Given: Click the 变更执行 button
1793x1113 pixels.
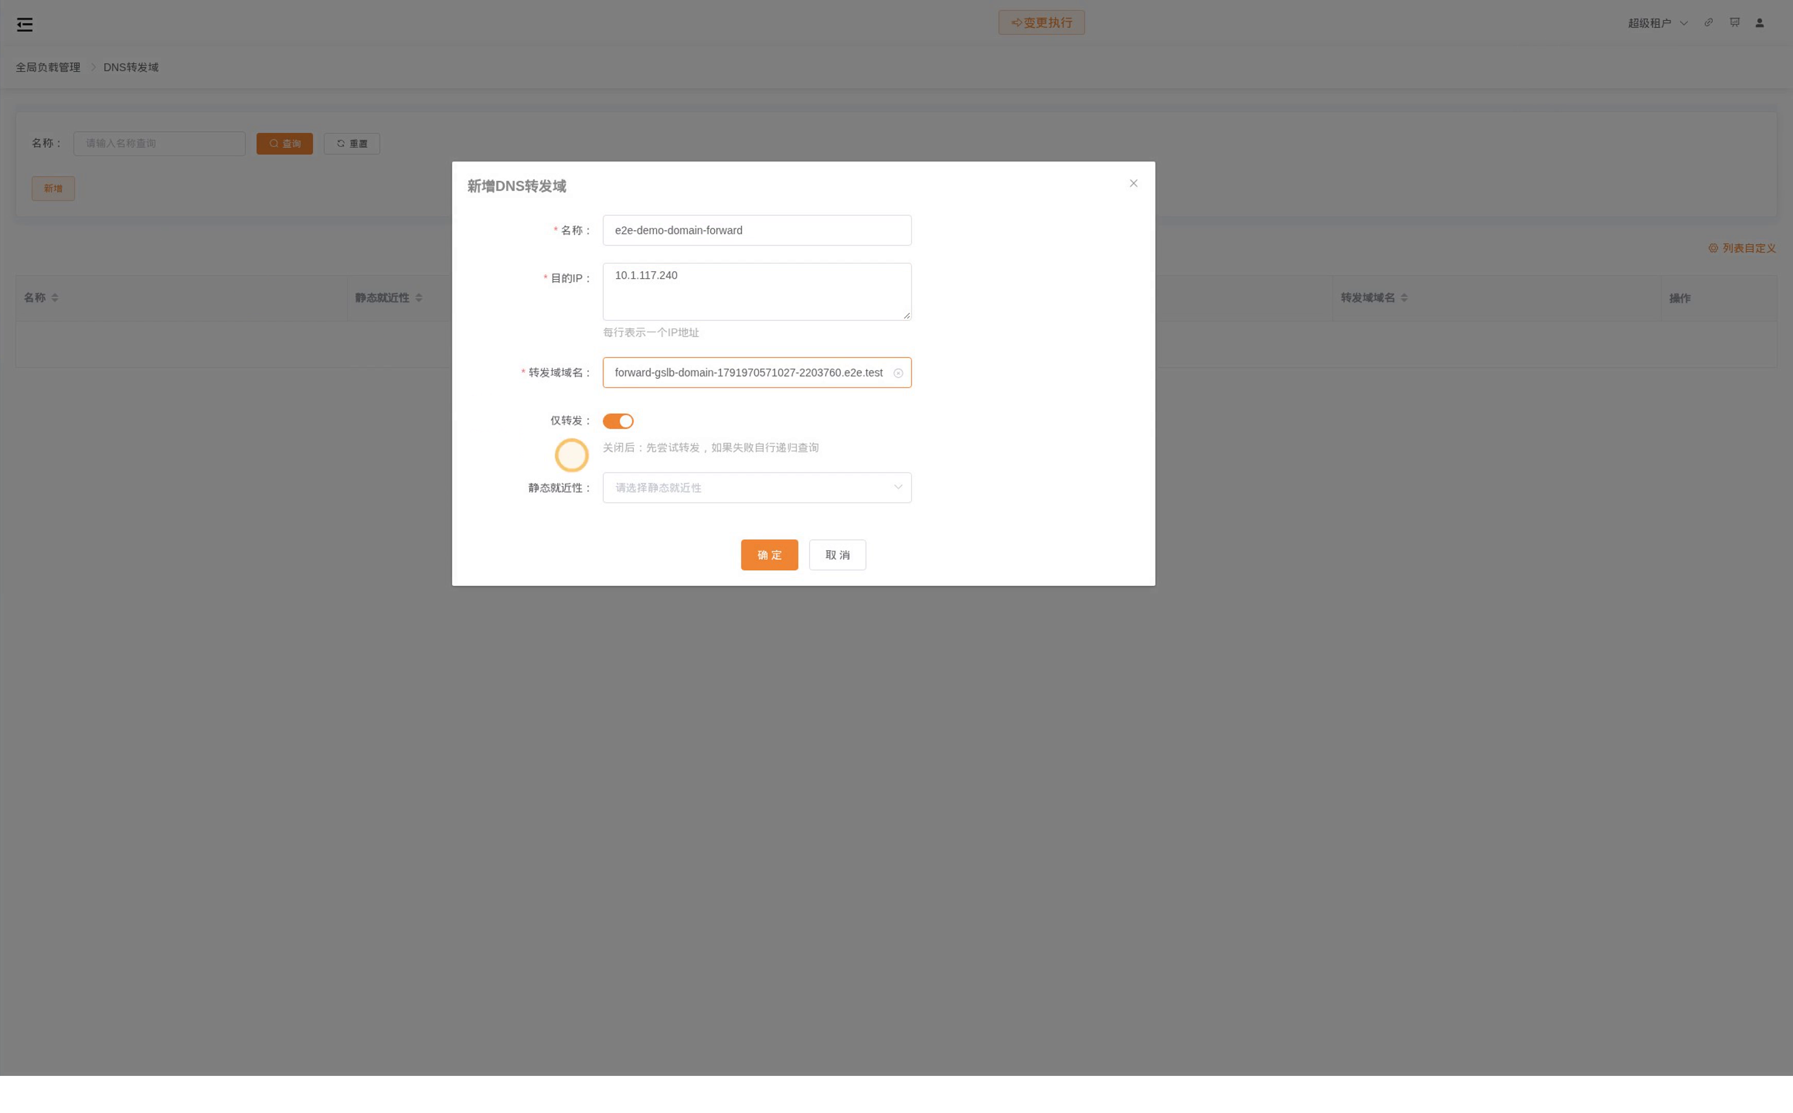Looking at the screenshot, I should click(1041, 23).
